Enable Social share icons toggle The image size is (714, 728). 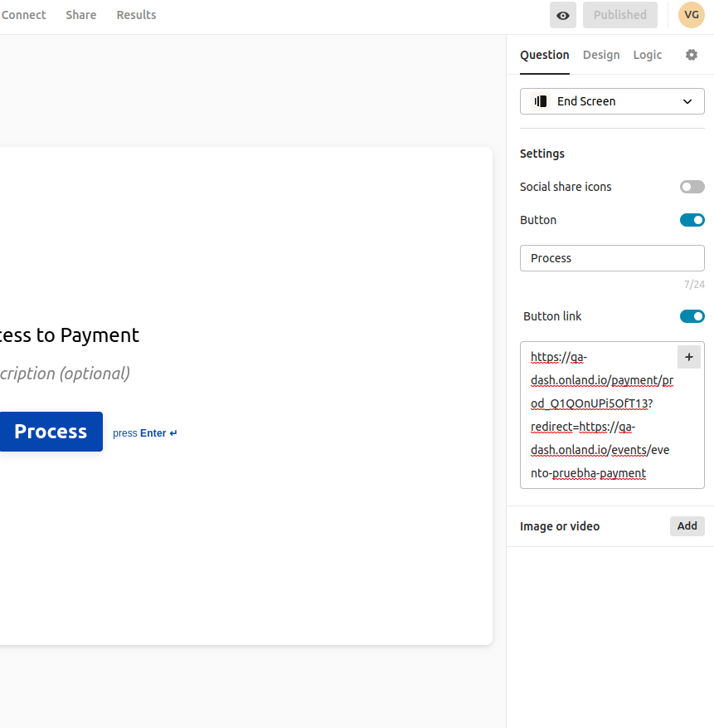click(692, 187)
